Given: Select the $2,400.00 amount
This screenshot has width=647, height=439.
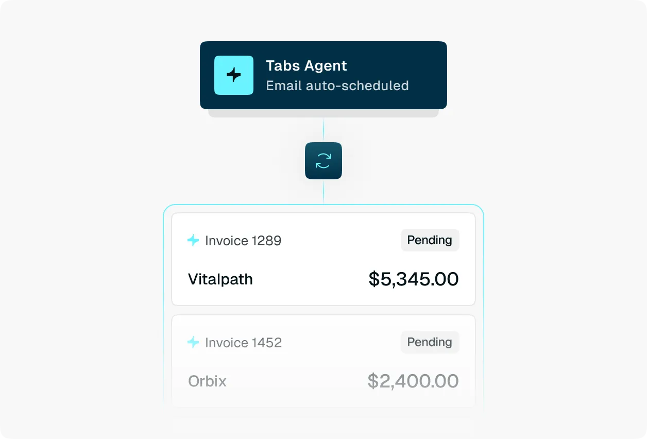Looking at the screenshot, I should 413,381.
